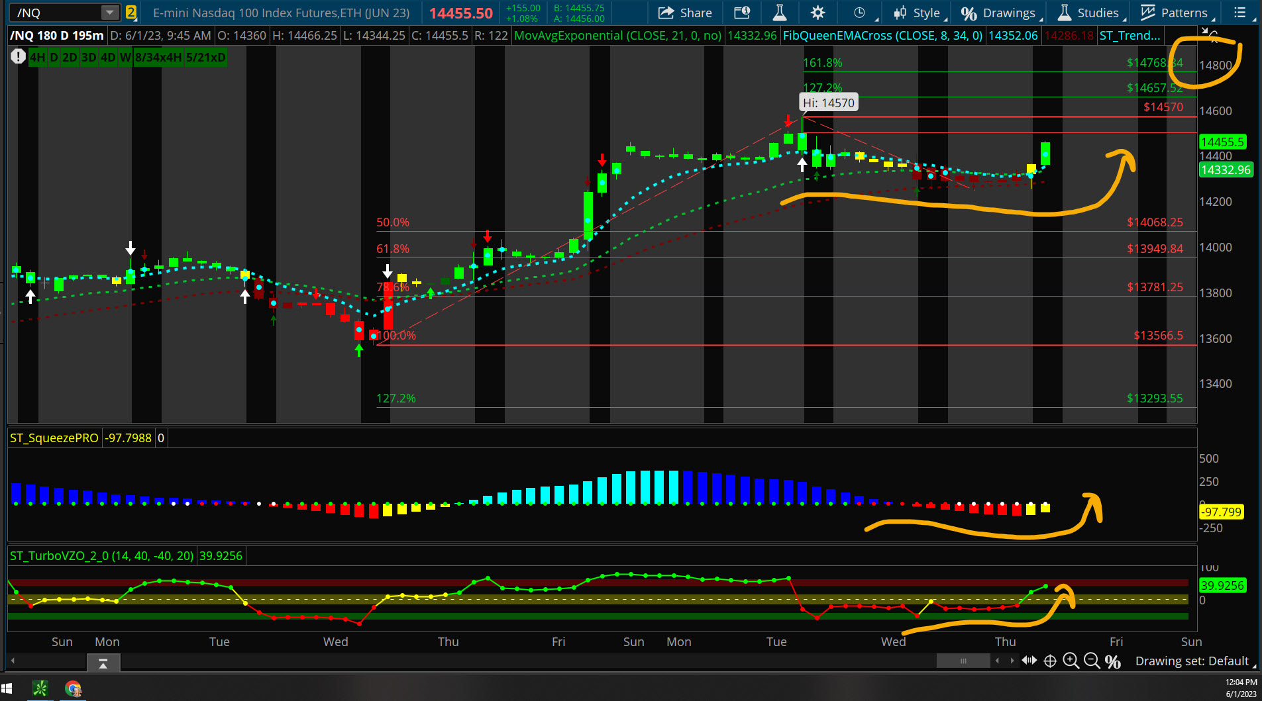This screenshot has height=701, width=1262.
Task: Open the Studies menu
Action: click(1096, 12)
